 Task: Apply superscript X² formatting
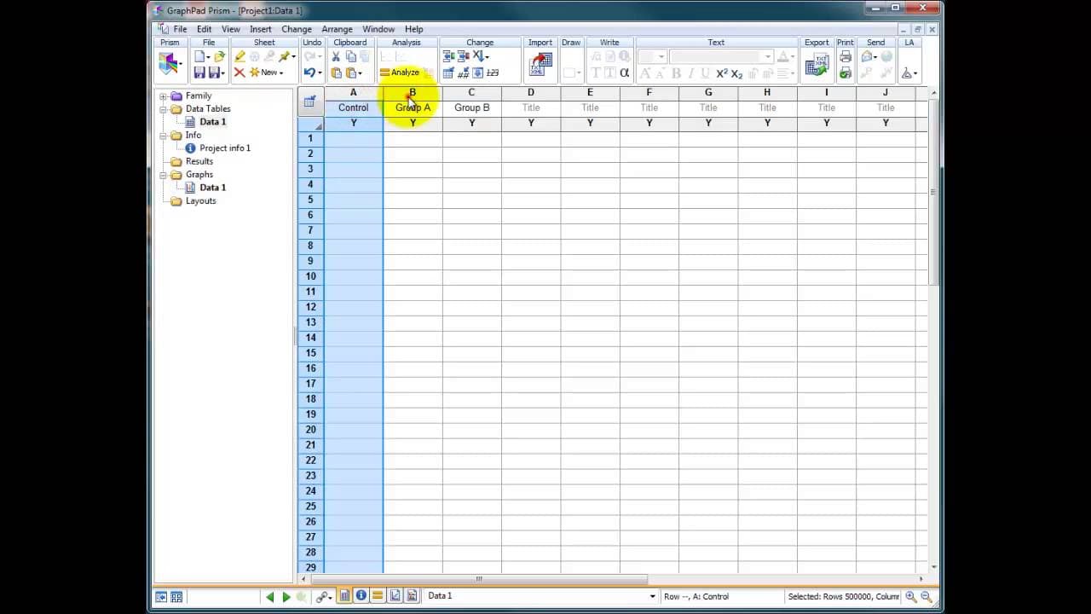coord(722,73)
